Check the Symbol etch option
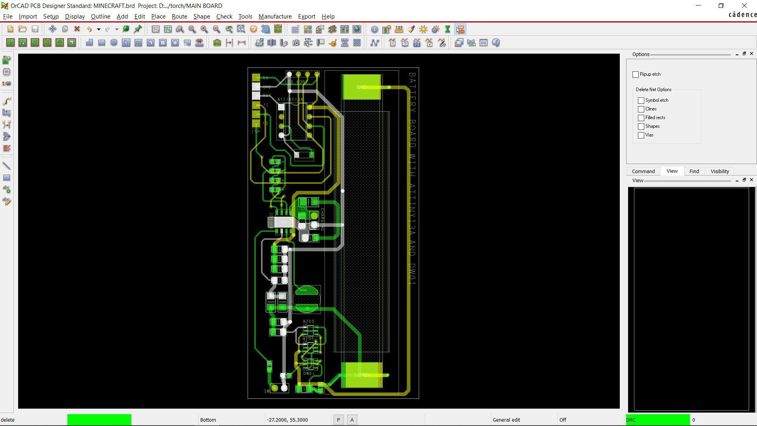Viewport: 757px width, 426px height. [x=641, y=101]
